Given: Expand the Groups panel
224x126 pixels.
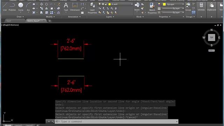Looking at the screenshot, I should [190, 17].
